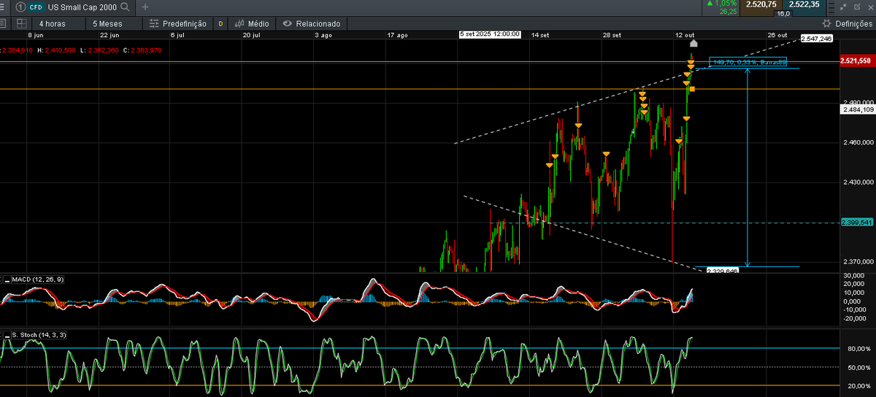The height and width of the screenshot is (397, 876).
Task: Click the 16,0 spread label
Action: point(783,13)
